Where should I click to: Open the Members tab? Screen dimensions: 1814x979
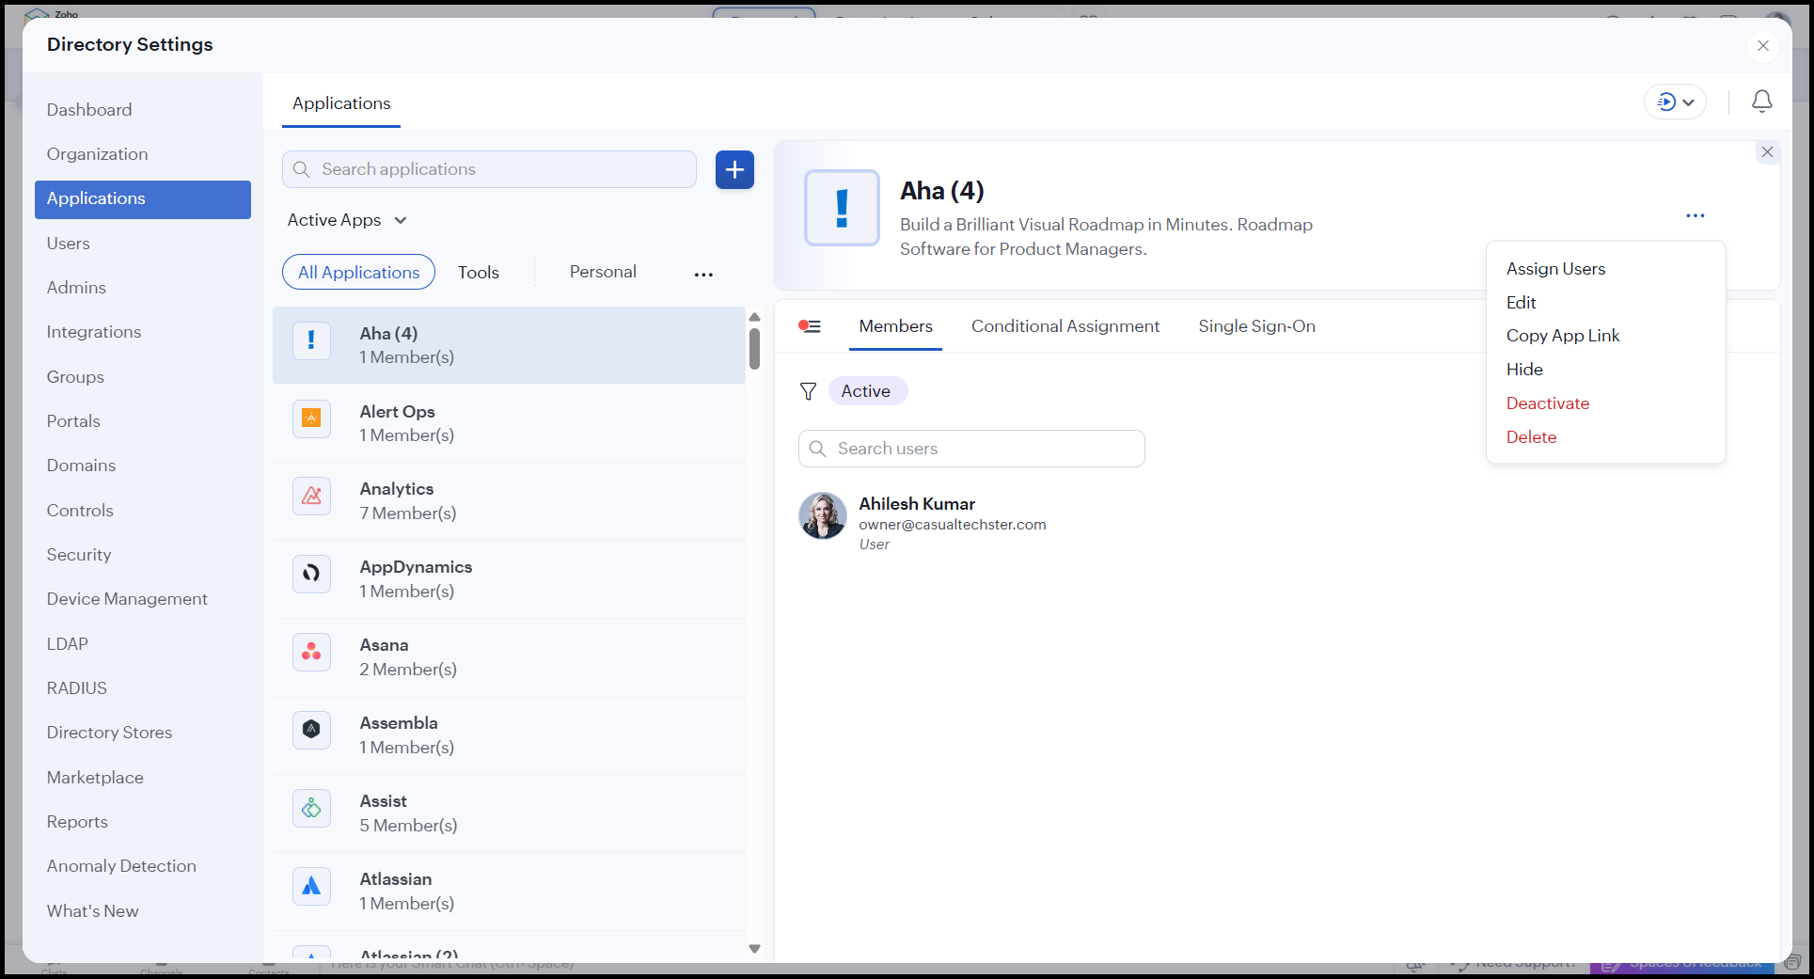895,326
